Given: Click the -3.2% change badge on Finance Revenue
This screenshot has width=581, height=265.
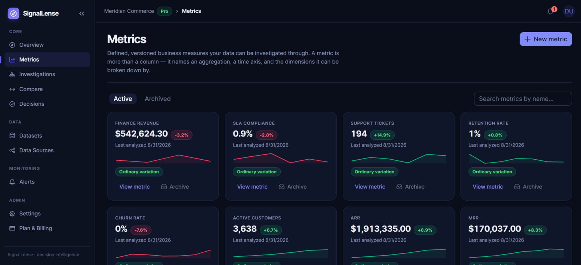Looking at the screenshot, I should tap(182, 135).
